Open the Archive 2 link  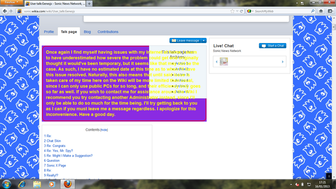[182, 69]
